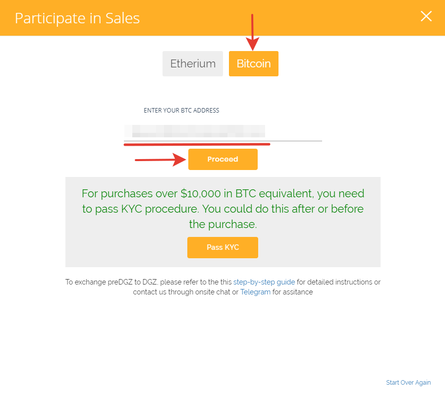Click the "ENTER YOUR BTC ADDRESS" label
This screenshot has width=445, height=401.
(x=181, y=111)
